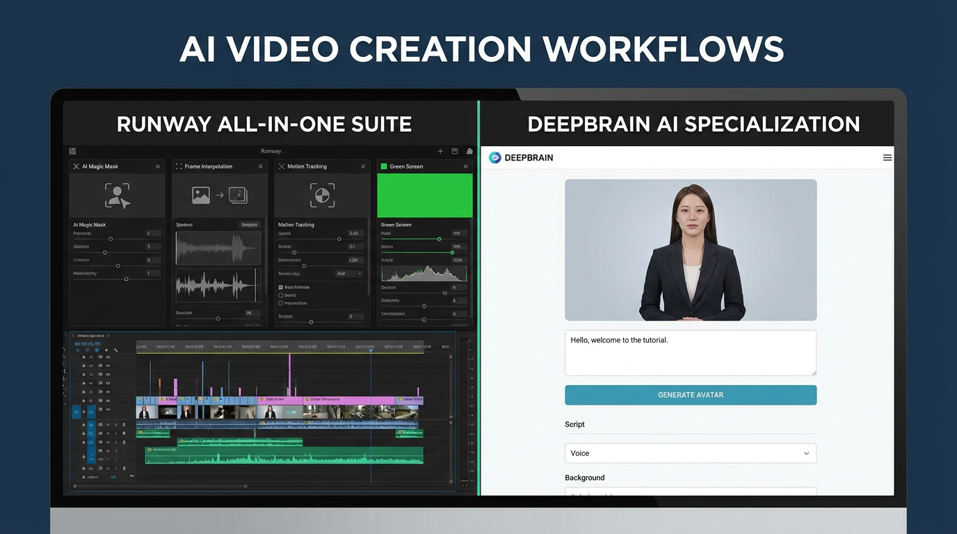
Task: Adjust the AI Magic Mask slider with value 1
Action: (117, 280)
